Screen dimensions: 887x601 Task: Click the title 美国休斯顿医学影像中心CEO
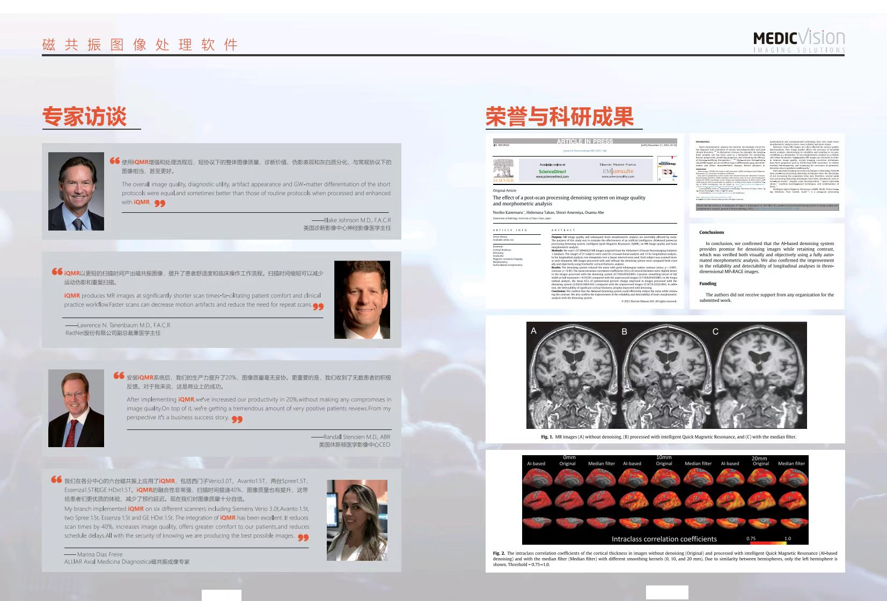(355, 444)
